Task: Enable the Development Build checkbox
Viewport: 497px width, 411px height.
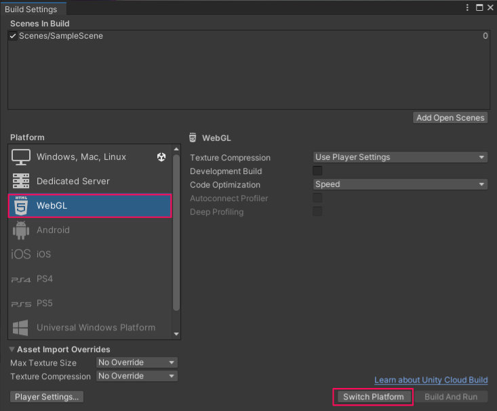Action: point(317,171)
